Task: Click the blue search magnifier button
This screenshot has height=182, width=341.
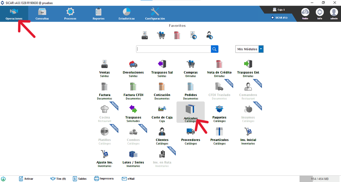Action: [x=214, y=49]
